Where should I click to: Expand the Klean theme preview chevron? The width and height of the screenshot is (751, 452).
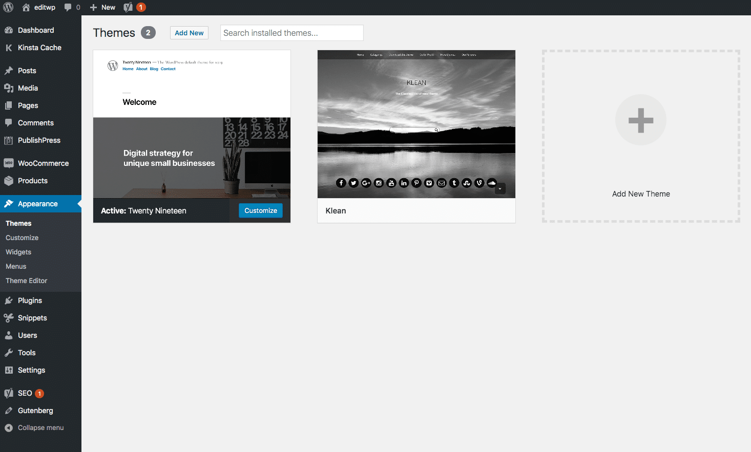(x=500, y=188)
